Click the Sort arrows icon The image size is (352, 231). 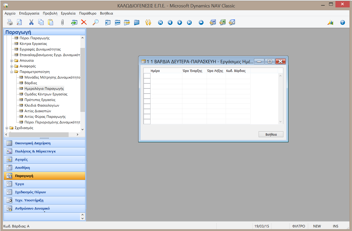[148, 22]
